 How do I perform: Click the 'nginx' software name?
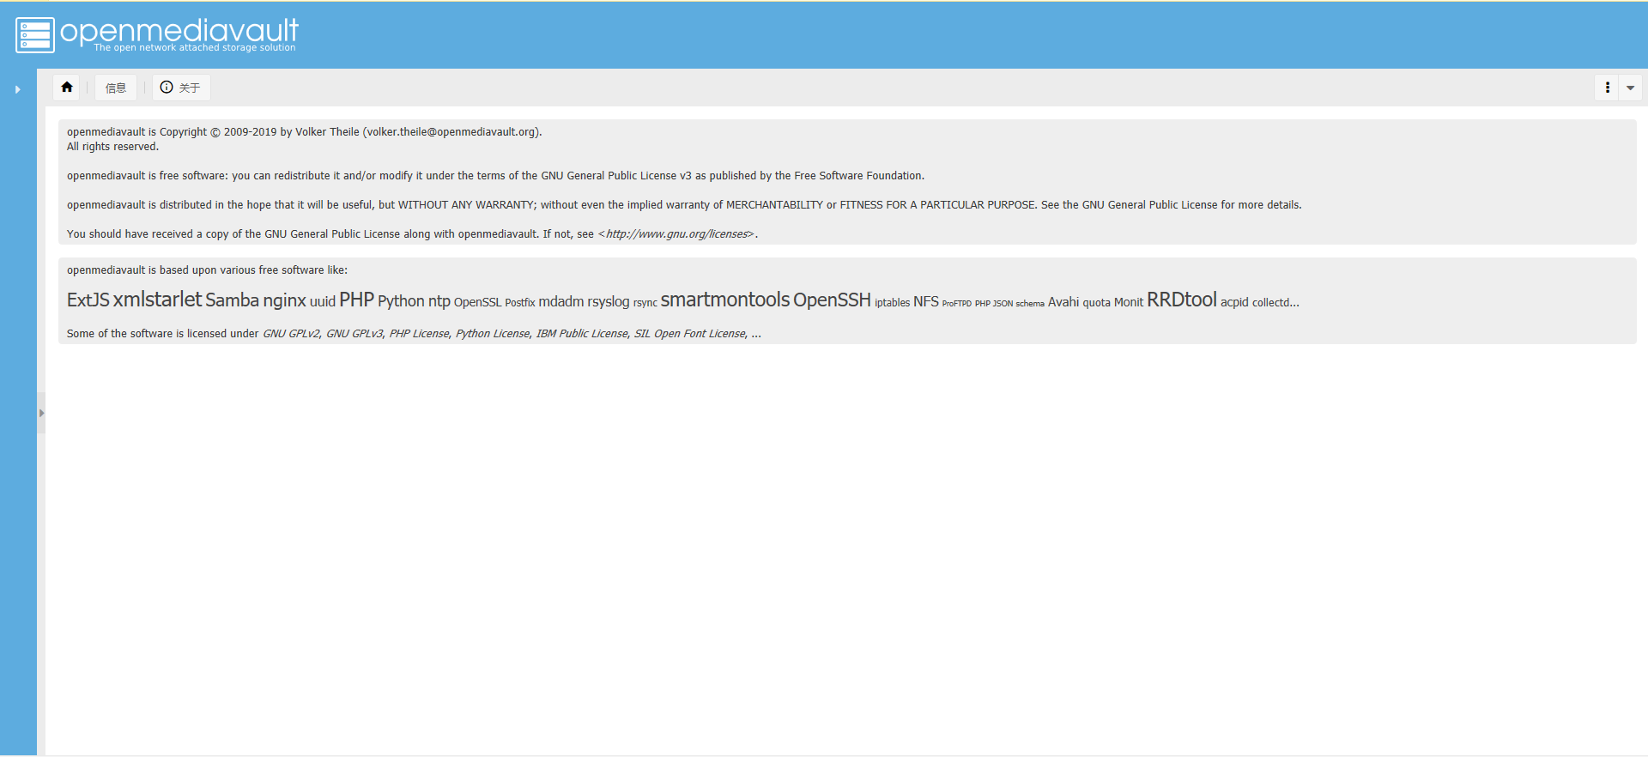tap(284, 300)
